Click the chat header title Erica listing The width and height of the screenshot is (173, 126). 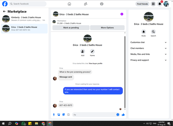(x=74, y=14)
